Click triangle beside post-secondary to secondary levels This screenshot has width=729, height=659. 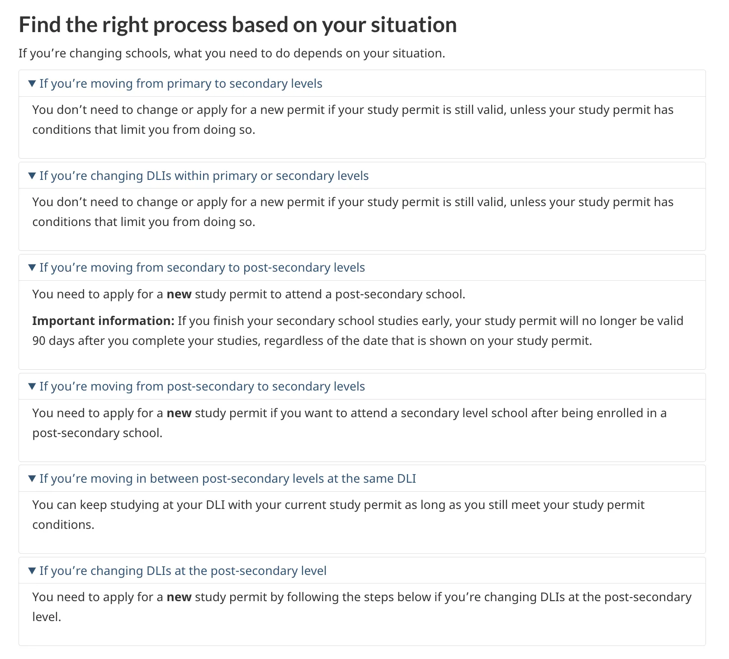click(x=32, y=386)
